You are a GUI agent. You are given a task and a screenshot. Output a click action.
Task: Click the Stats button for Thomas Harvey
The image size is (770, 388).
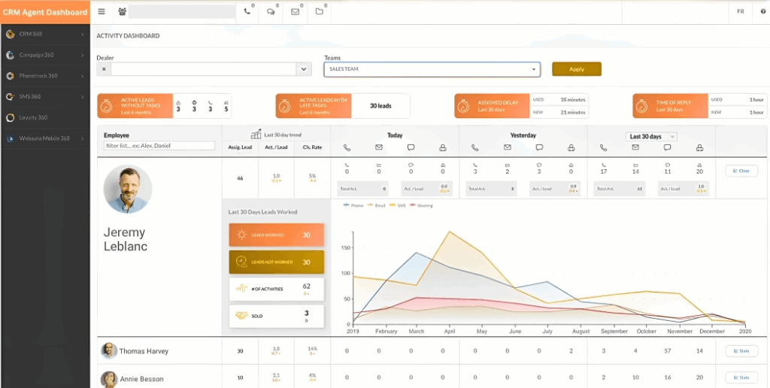(x=741, y=351)
